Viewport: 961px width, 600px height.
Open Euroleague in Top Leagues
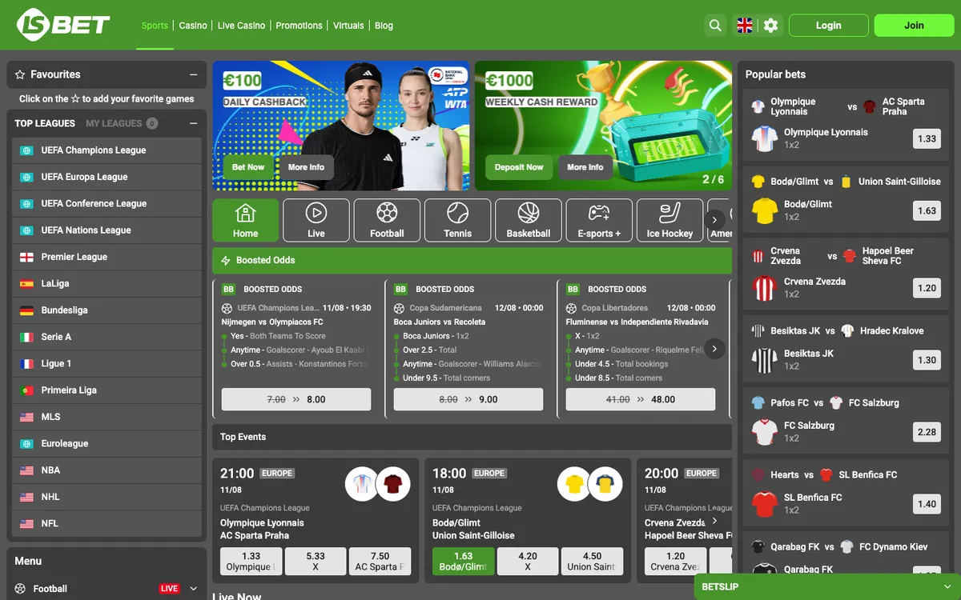click(x=107, y=443)
